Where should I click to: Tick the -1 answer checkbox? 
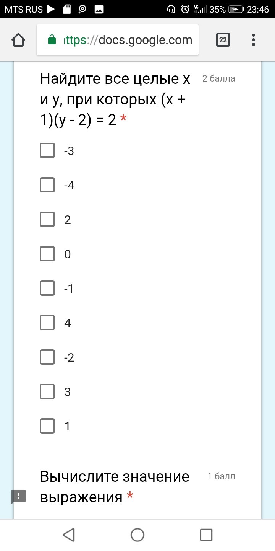click(x=47, y=288)
